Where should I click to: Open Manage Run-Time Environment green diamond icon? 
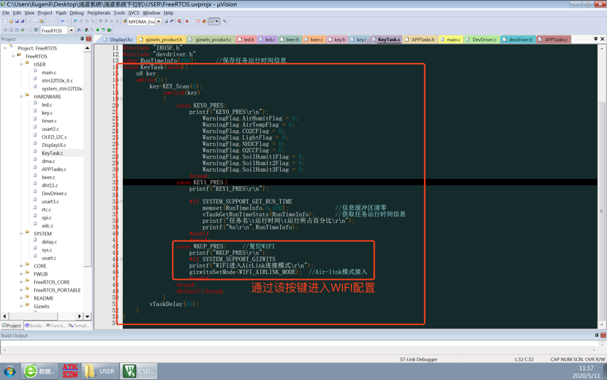tap(97, 30)
